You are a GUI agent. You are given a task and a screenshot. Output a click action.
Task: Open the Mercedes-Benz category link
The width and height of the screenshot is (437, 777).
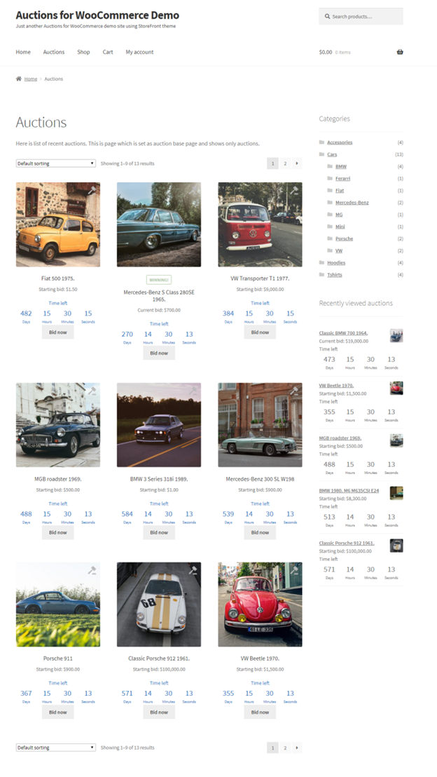click(352, 203)
